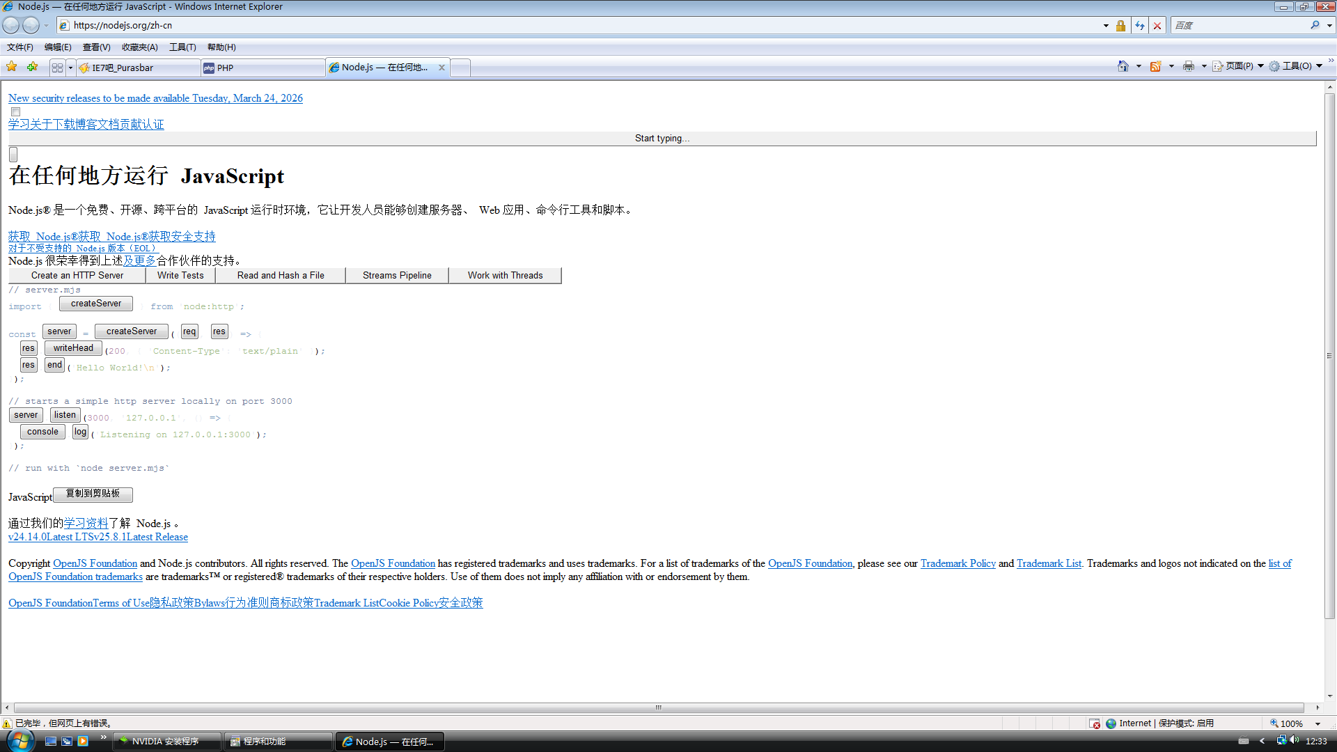The width and height of the screenshot is (1337, 752).
Task: Open the Trademark Policy link
Action: point(957,563)
